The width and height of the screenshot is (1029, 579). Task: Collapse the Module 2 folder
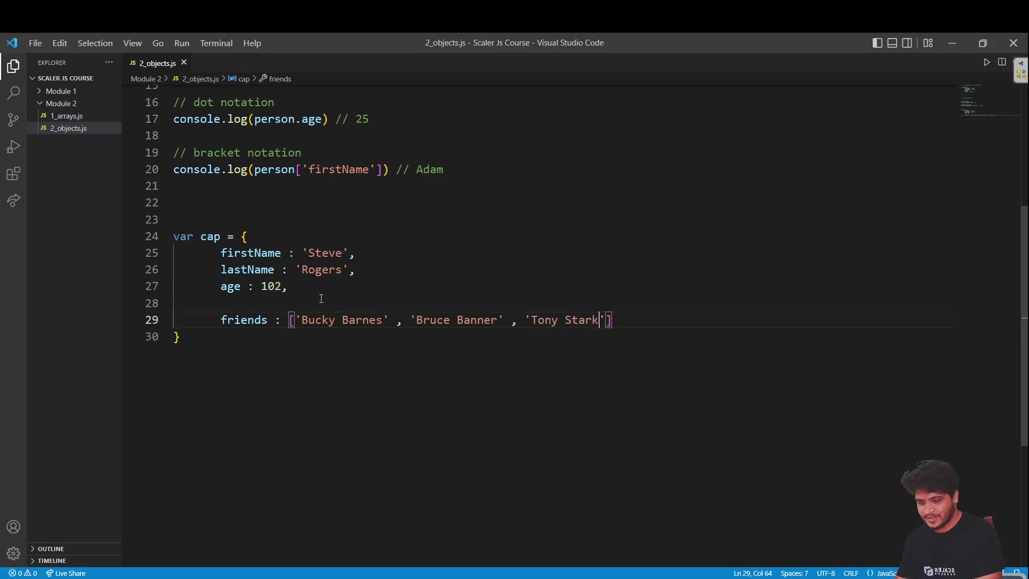coord(61,103)
